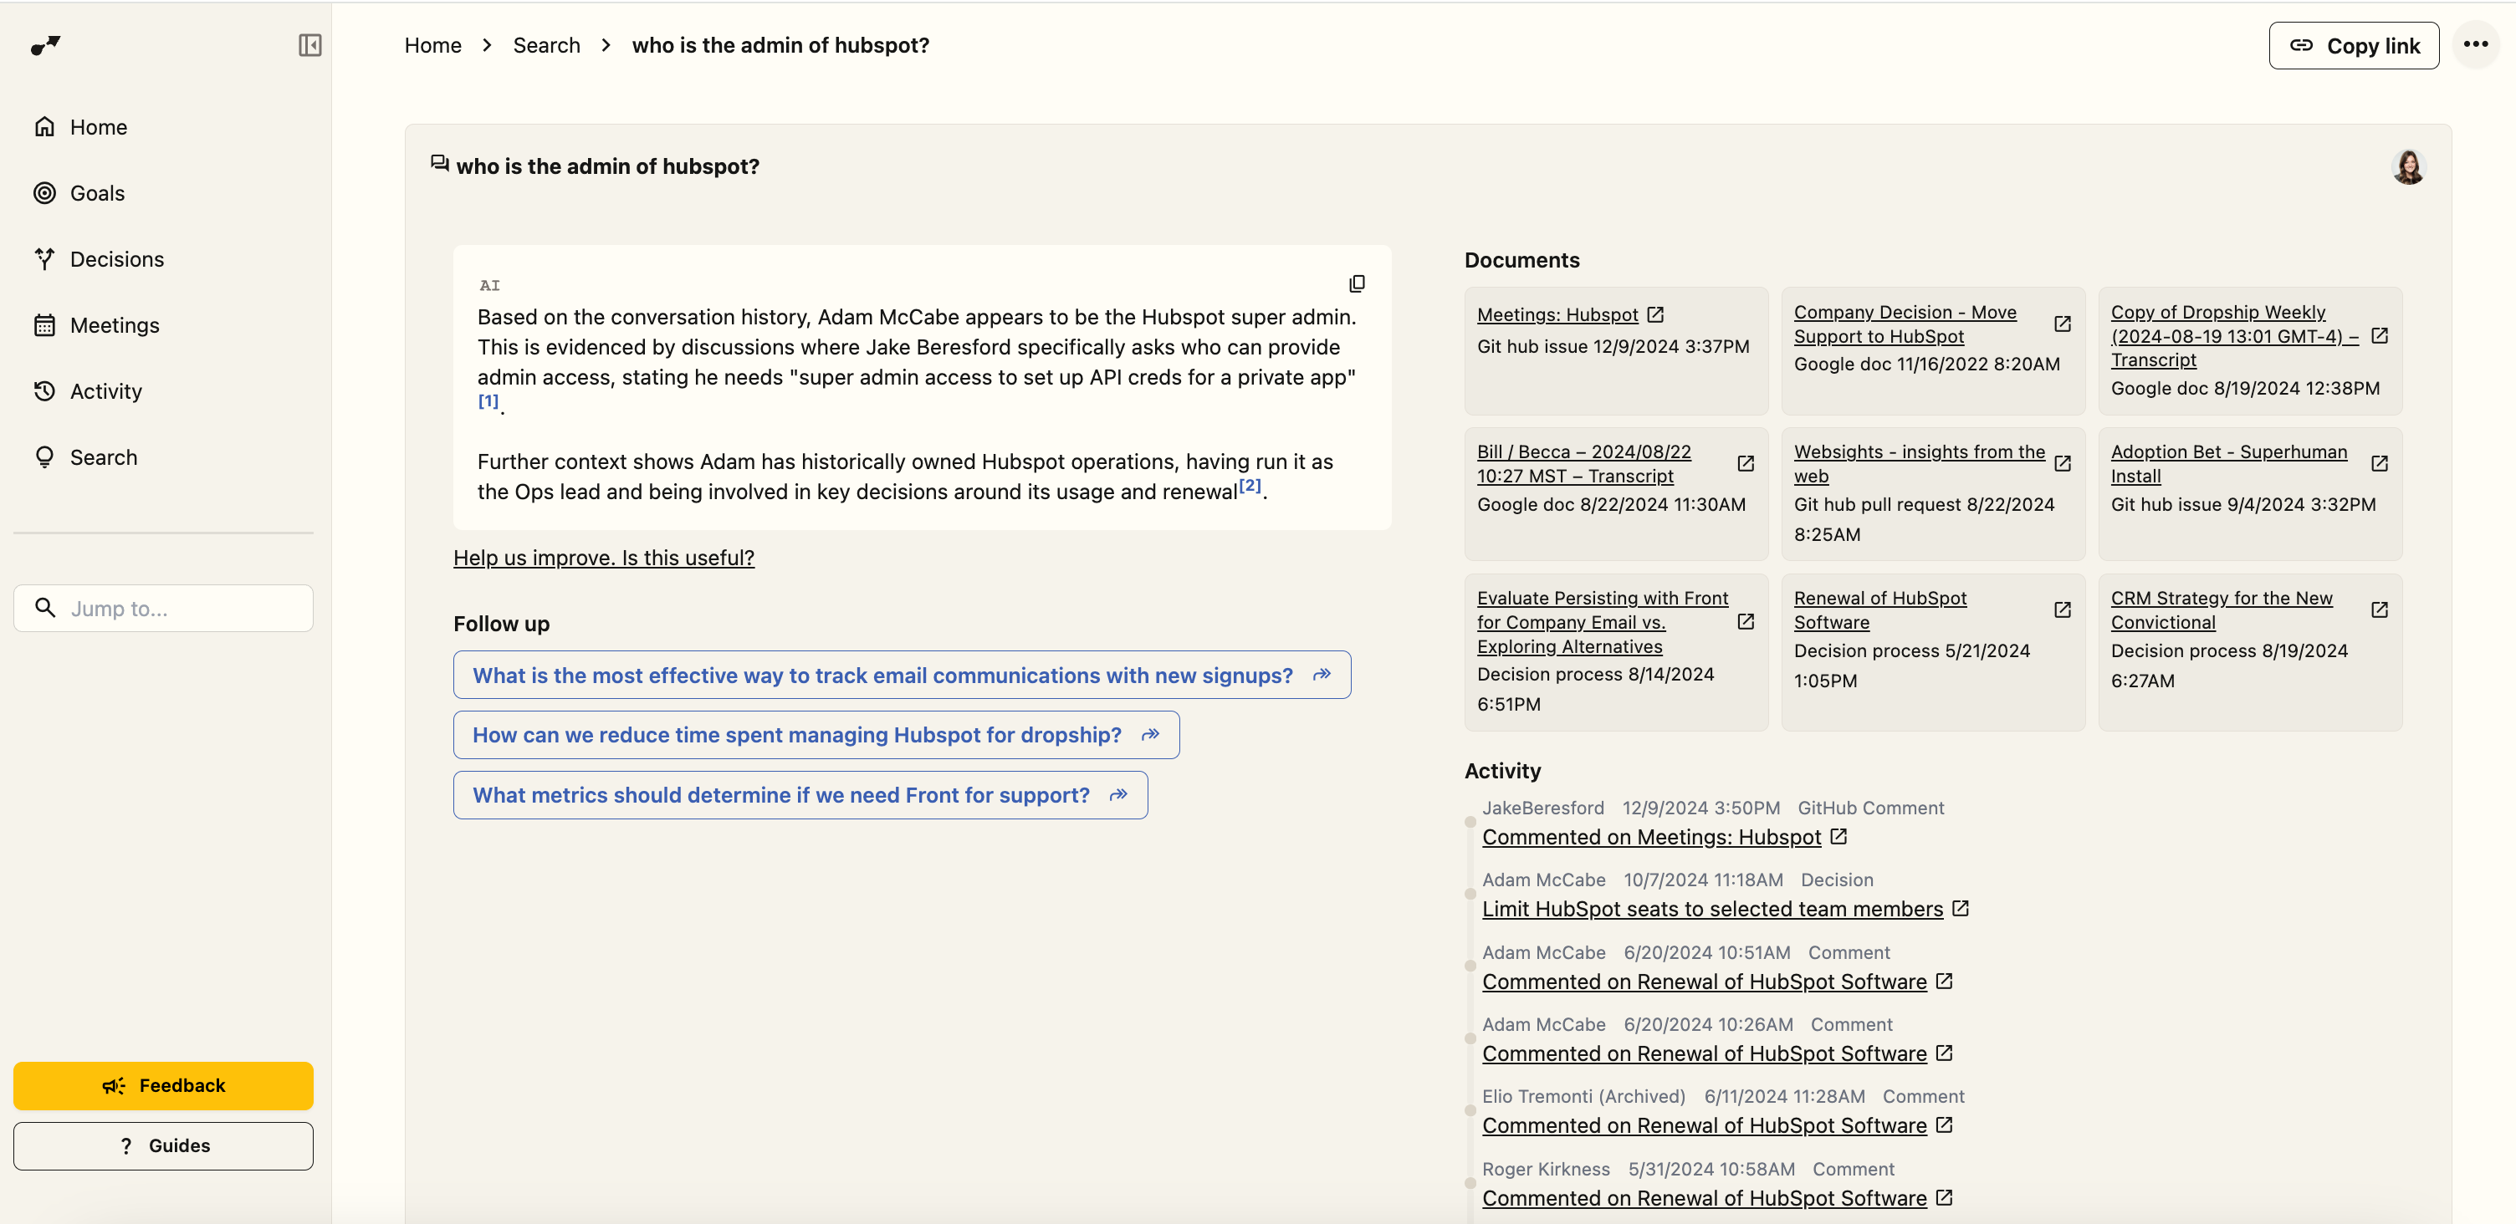Open Renewal of HubSpot Software document card
The width and height of the screenshot is (2516, 1224).
[x=1879, y=610]
